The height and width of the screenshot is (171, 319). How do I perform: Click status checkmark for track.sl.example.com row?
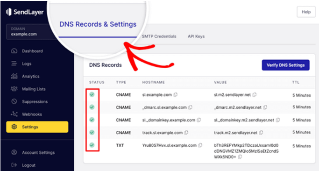coord(92,132)
